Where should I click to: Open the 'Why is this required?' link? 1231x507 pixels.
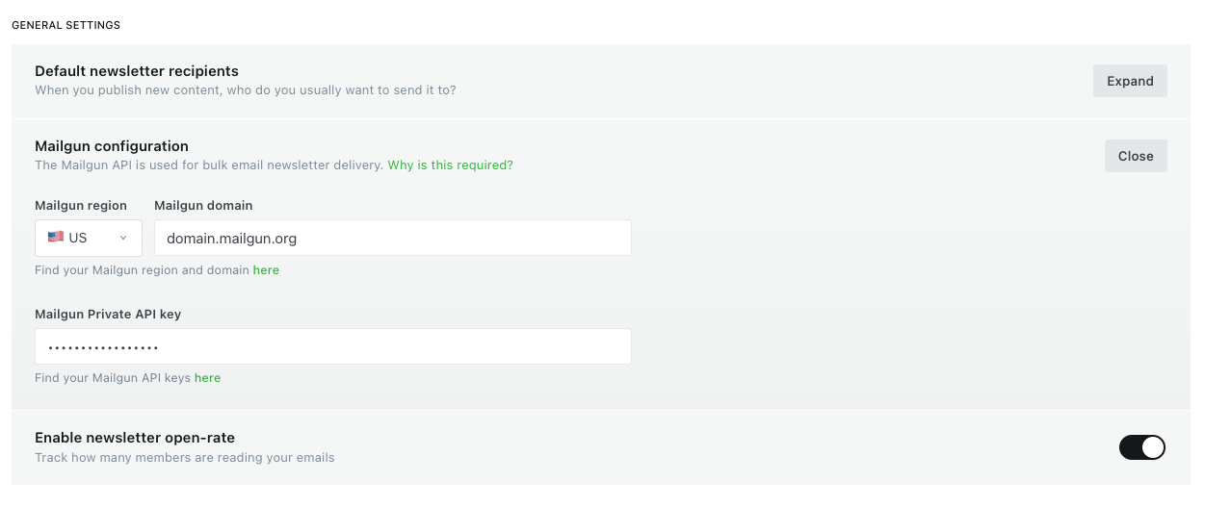point(450,165)
